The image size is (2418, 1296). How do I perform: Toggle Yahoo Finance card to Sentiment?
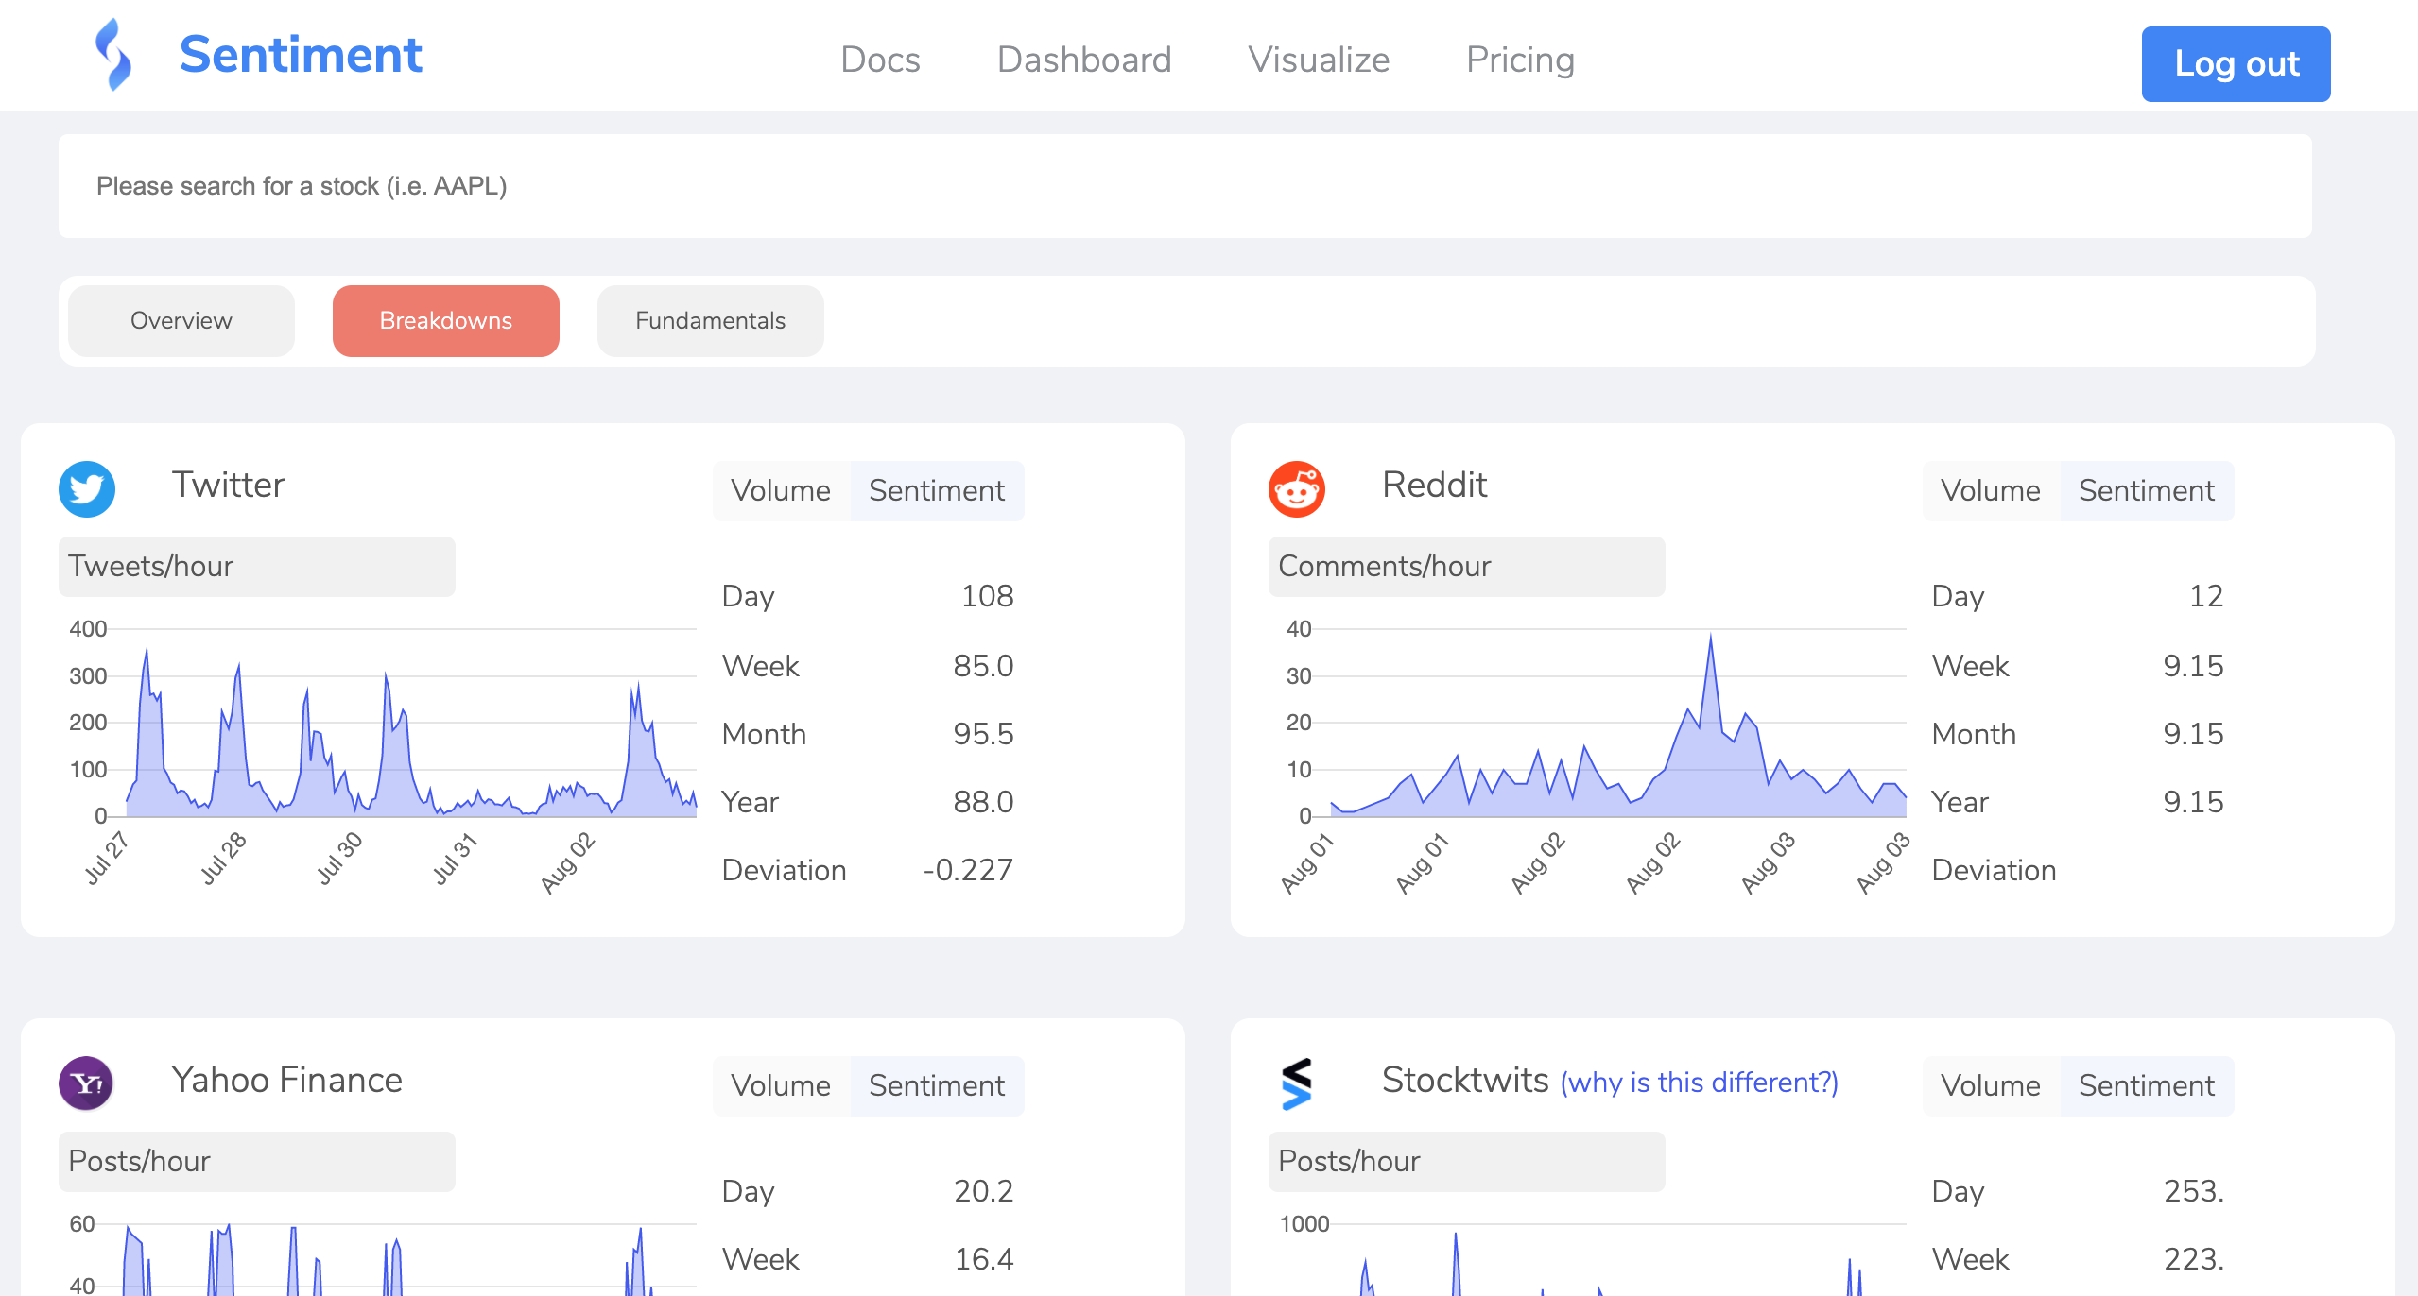(936, 1085)
